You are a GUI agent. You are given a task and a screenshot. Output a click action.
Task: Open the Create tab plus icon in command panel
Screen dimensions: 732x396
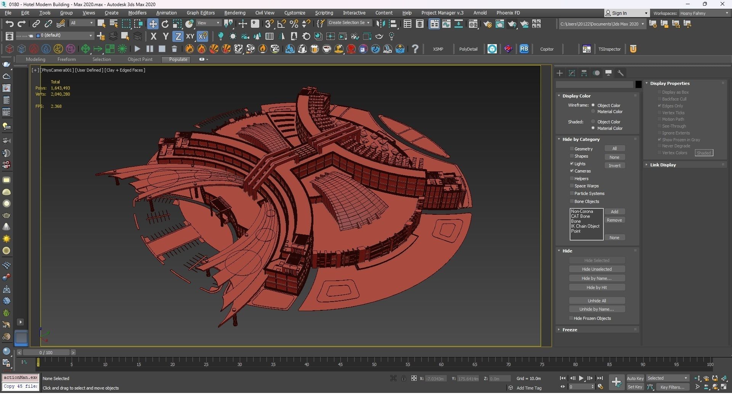tap(560, 73)
